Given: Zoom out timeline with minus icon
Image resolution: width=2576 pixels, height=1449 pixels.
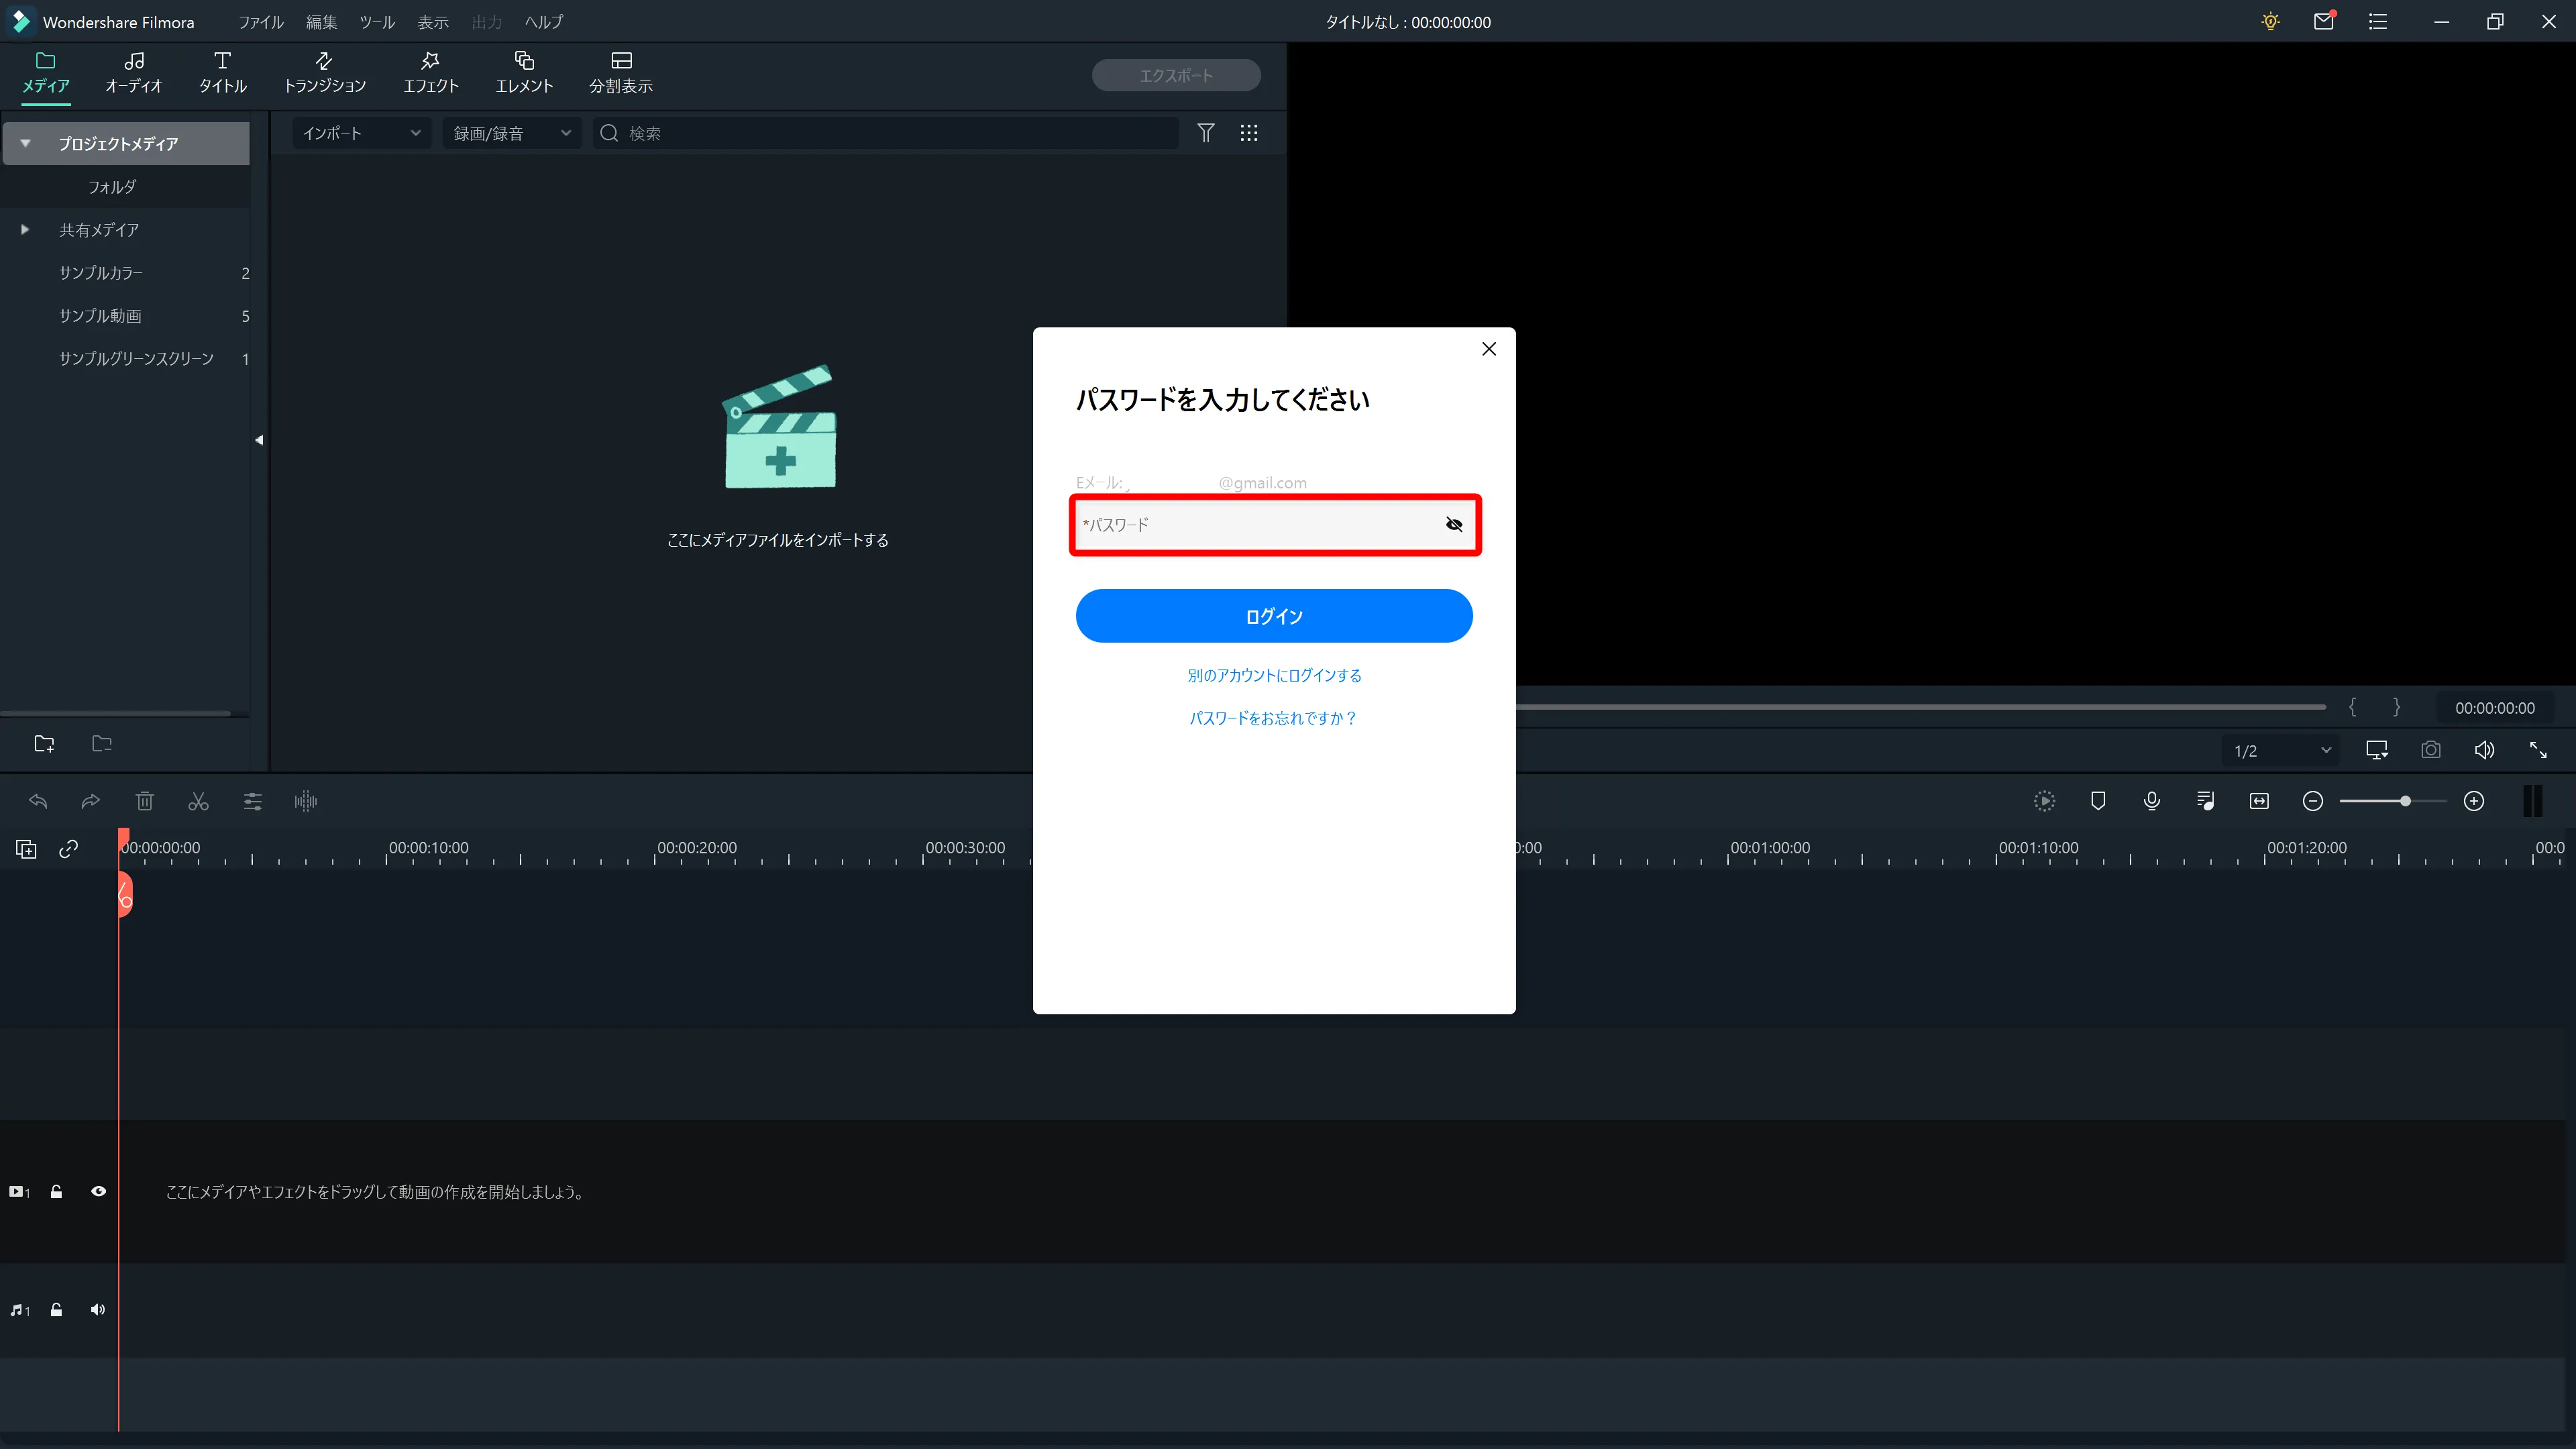Looking at the screenshot, I should click(2313, 801).
